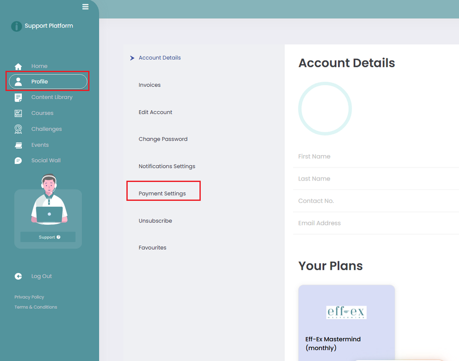The image size is (459, 361).
Task: Click the First Name field
Action: [376, 157]
